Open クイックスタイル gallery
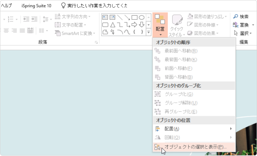Image resolution: width=257 pixels, height=156 pixels. pos(177,26)
